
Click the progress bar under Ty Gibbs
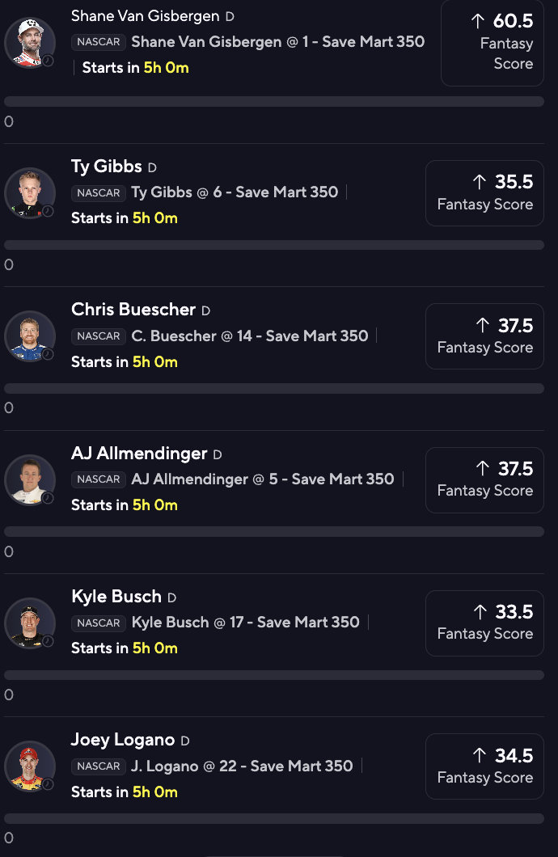(x=274, y=245)
